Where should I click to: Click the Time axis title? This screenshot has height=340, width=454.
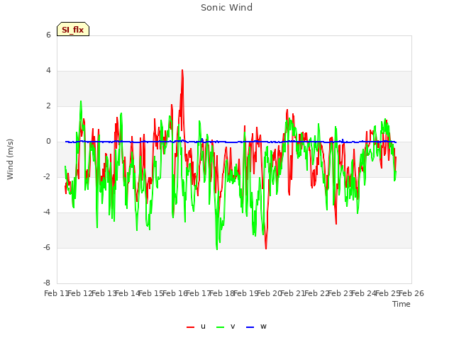(402, 304)
